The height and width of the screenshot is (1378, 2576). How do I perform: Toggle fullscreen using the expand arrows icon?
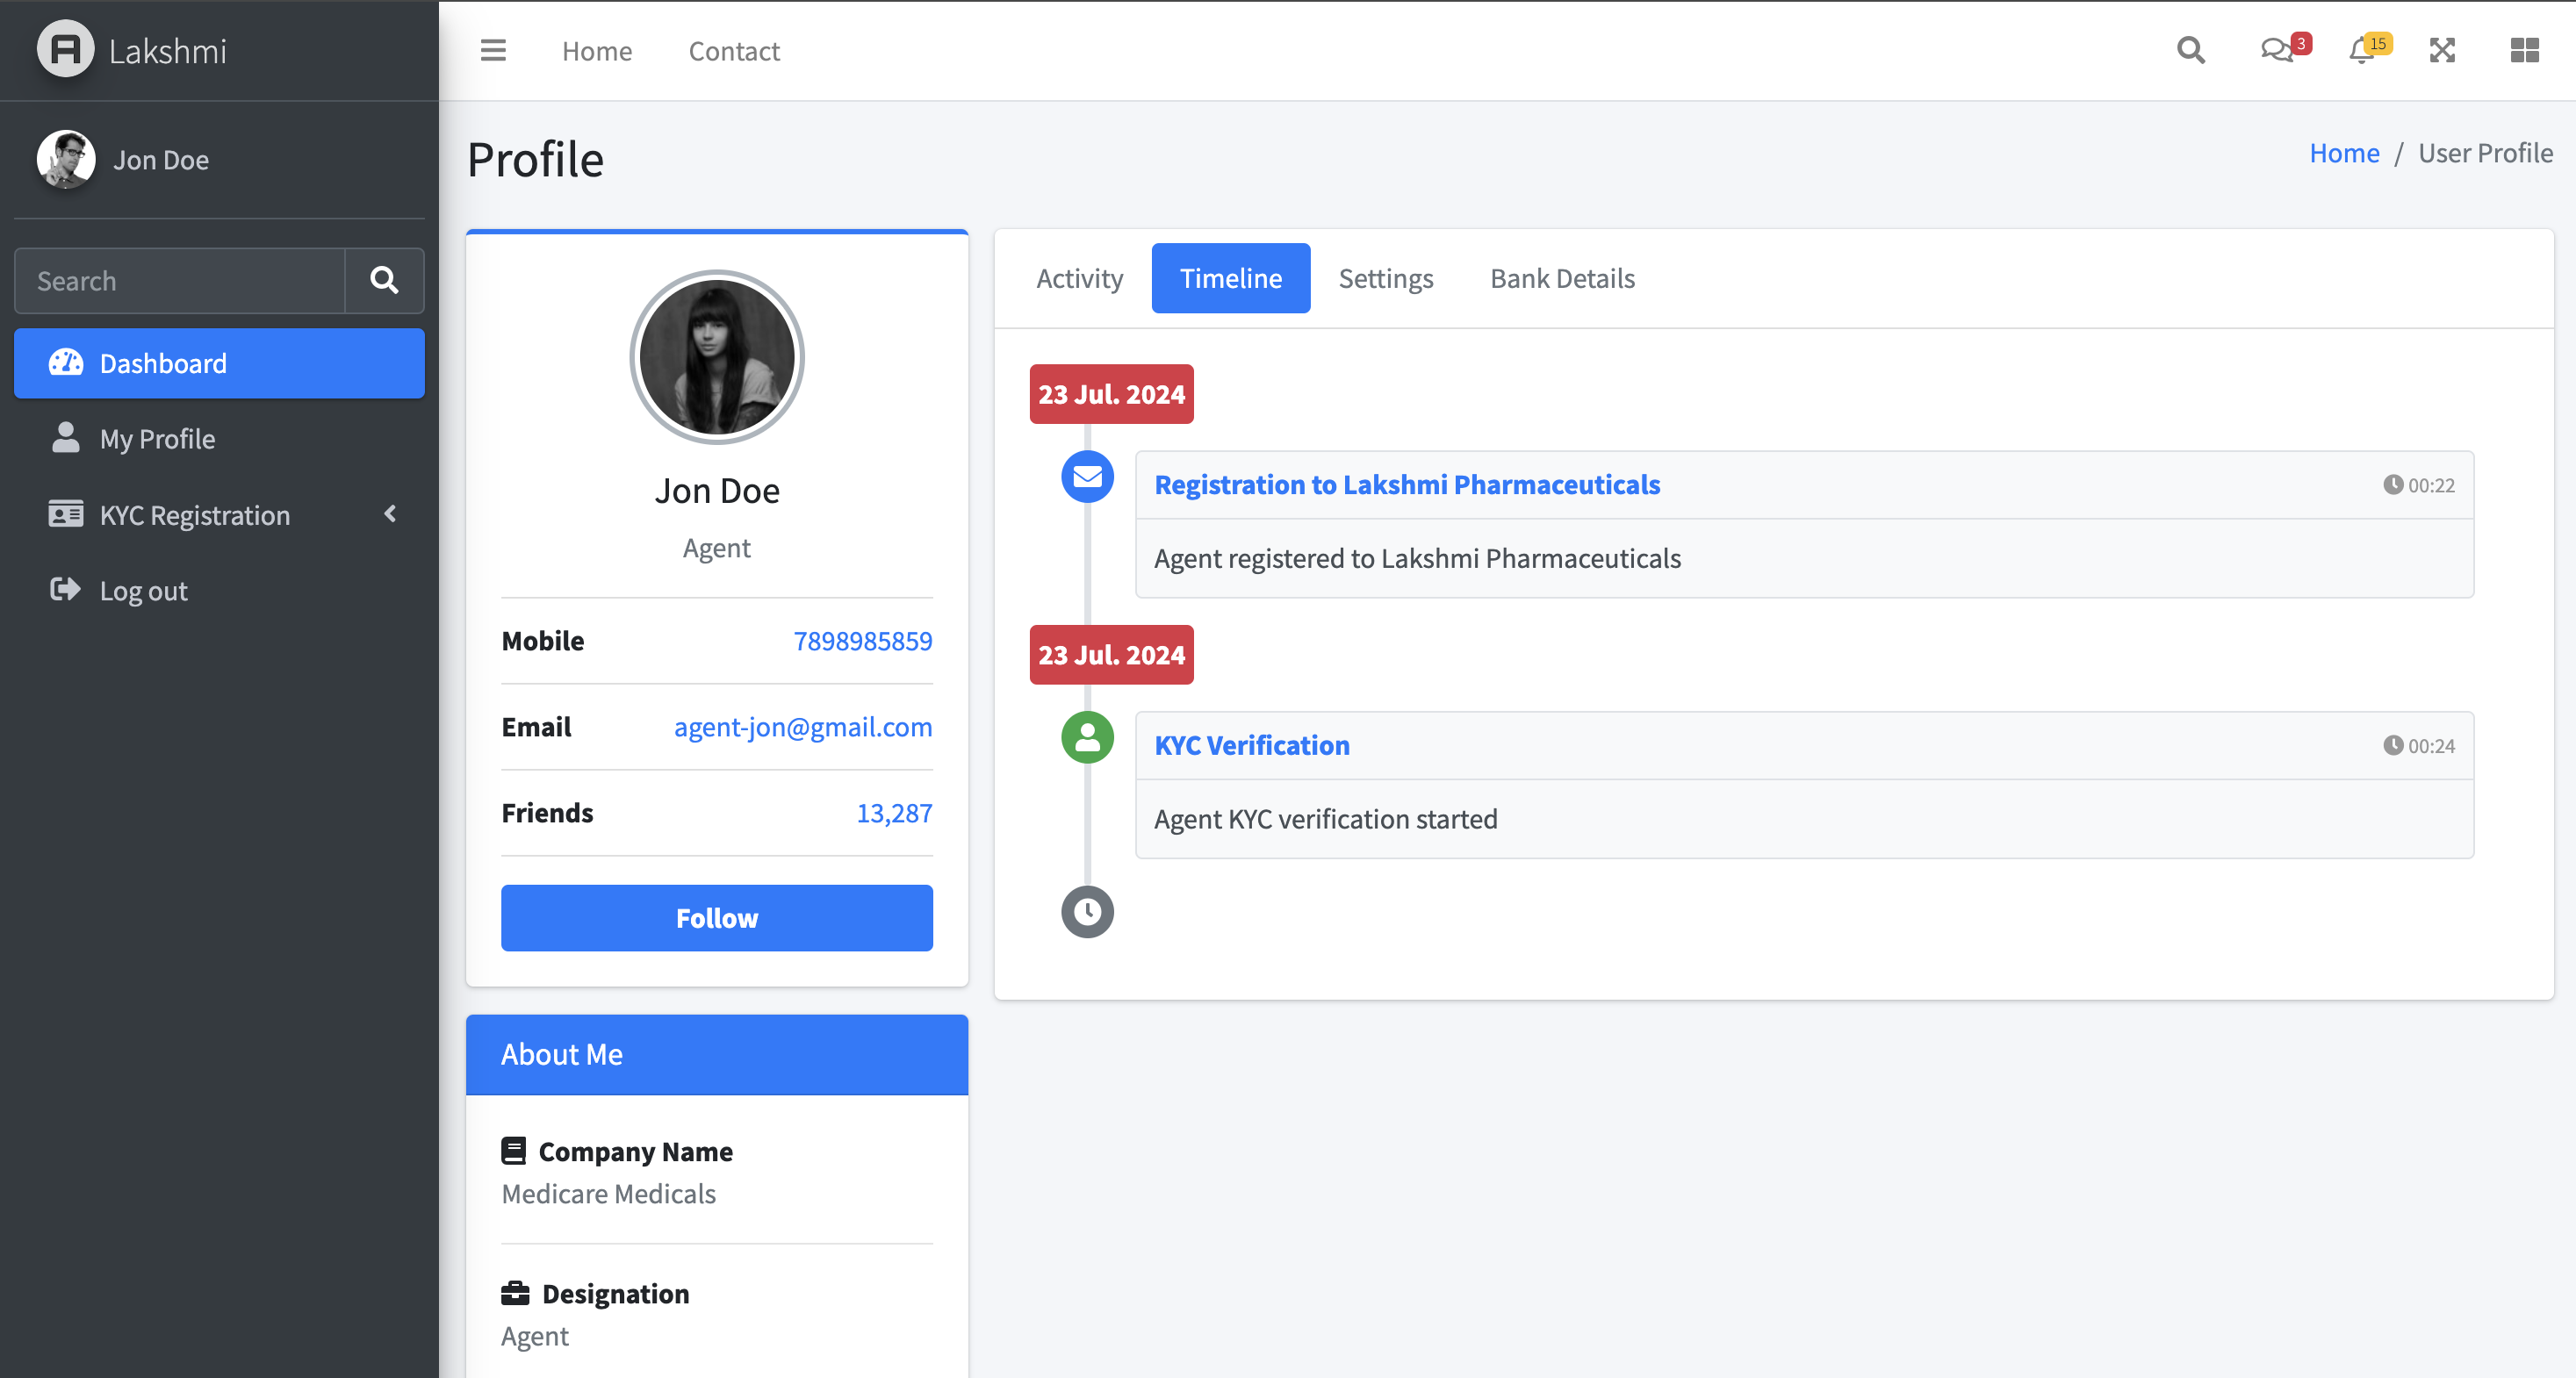pos(2442,50)
